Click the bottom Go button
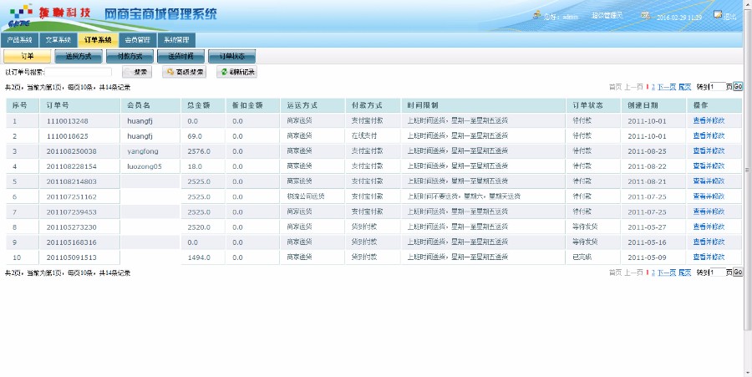The image size is (752, 377). pyautogui.click(x=738, y=272)
